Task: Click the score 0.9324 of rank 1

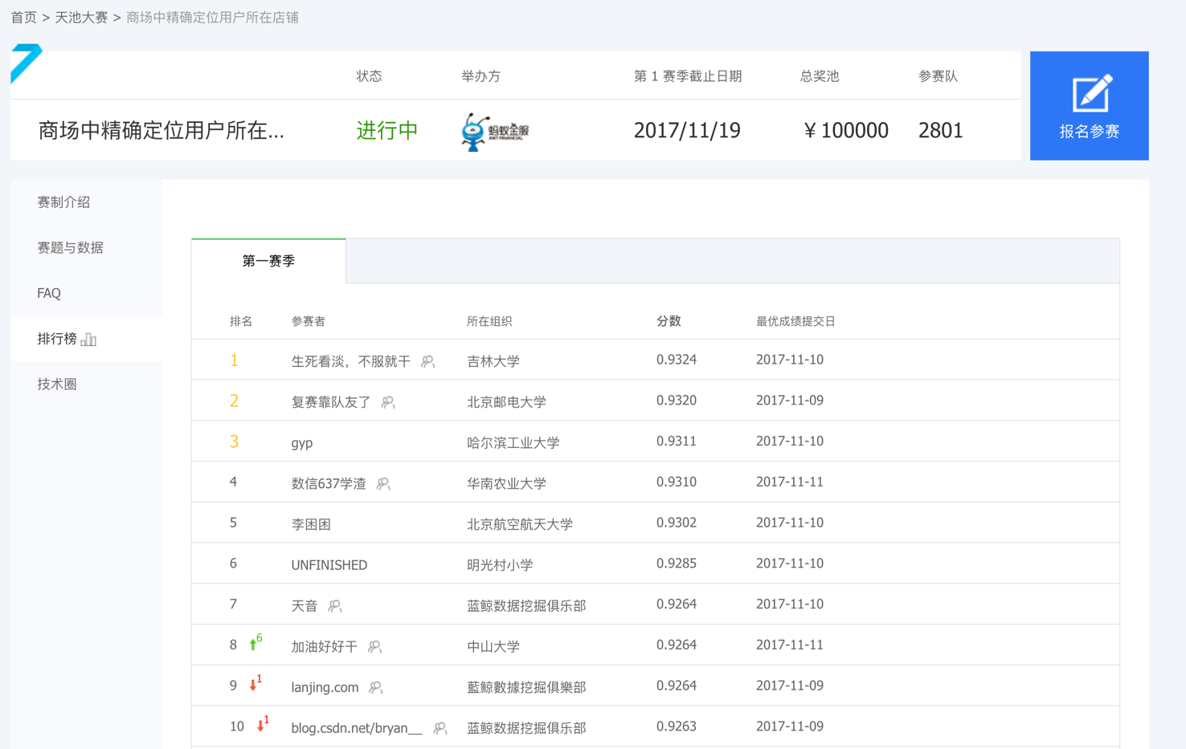Action: (677, 359)
